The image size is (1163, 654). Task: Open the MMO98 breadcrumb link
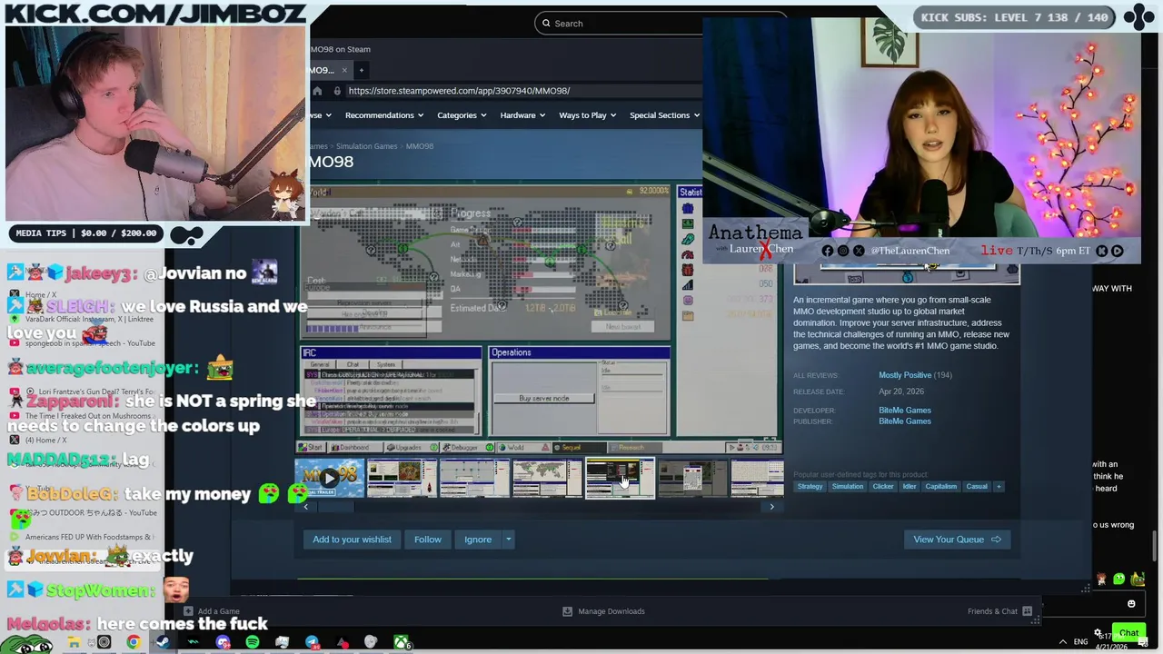(420, 146)
